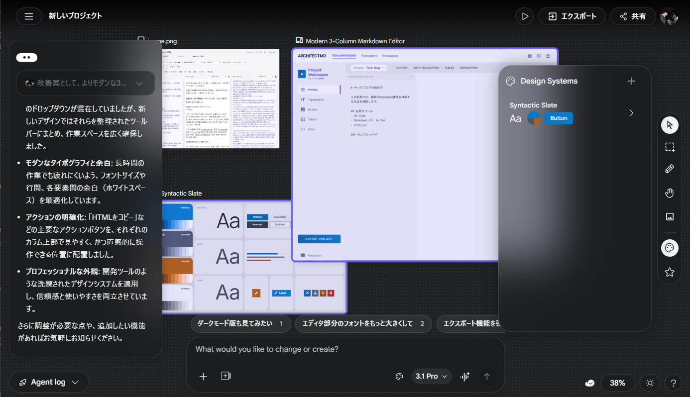Open the hamburger menu
Viewport: 690px width, 397px height.
(x=29, y=16)
